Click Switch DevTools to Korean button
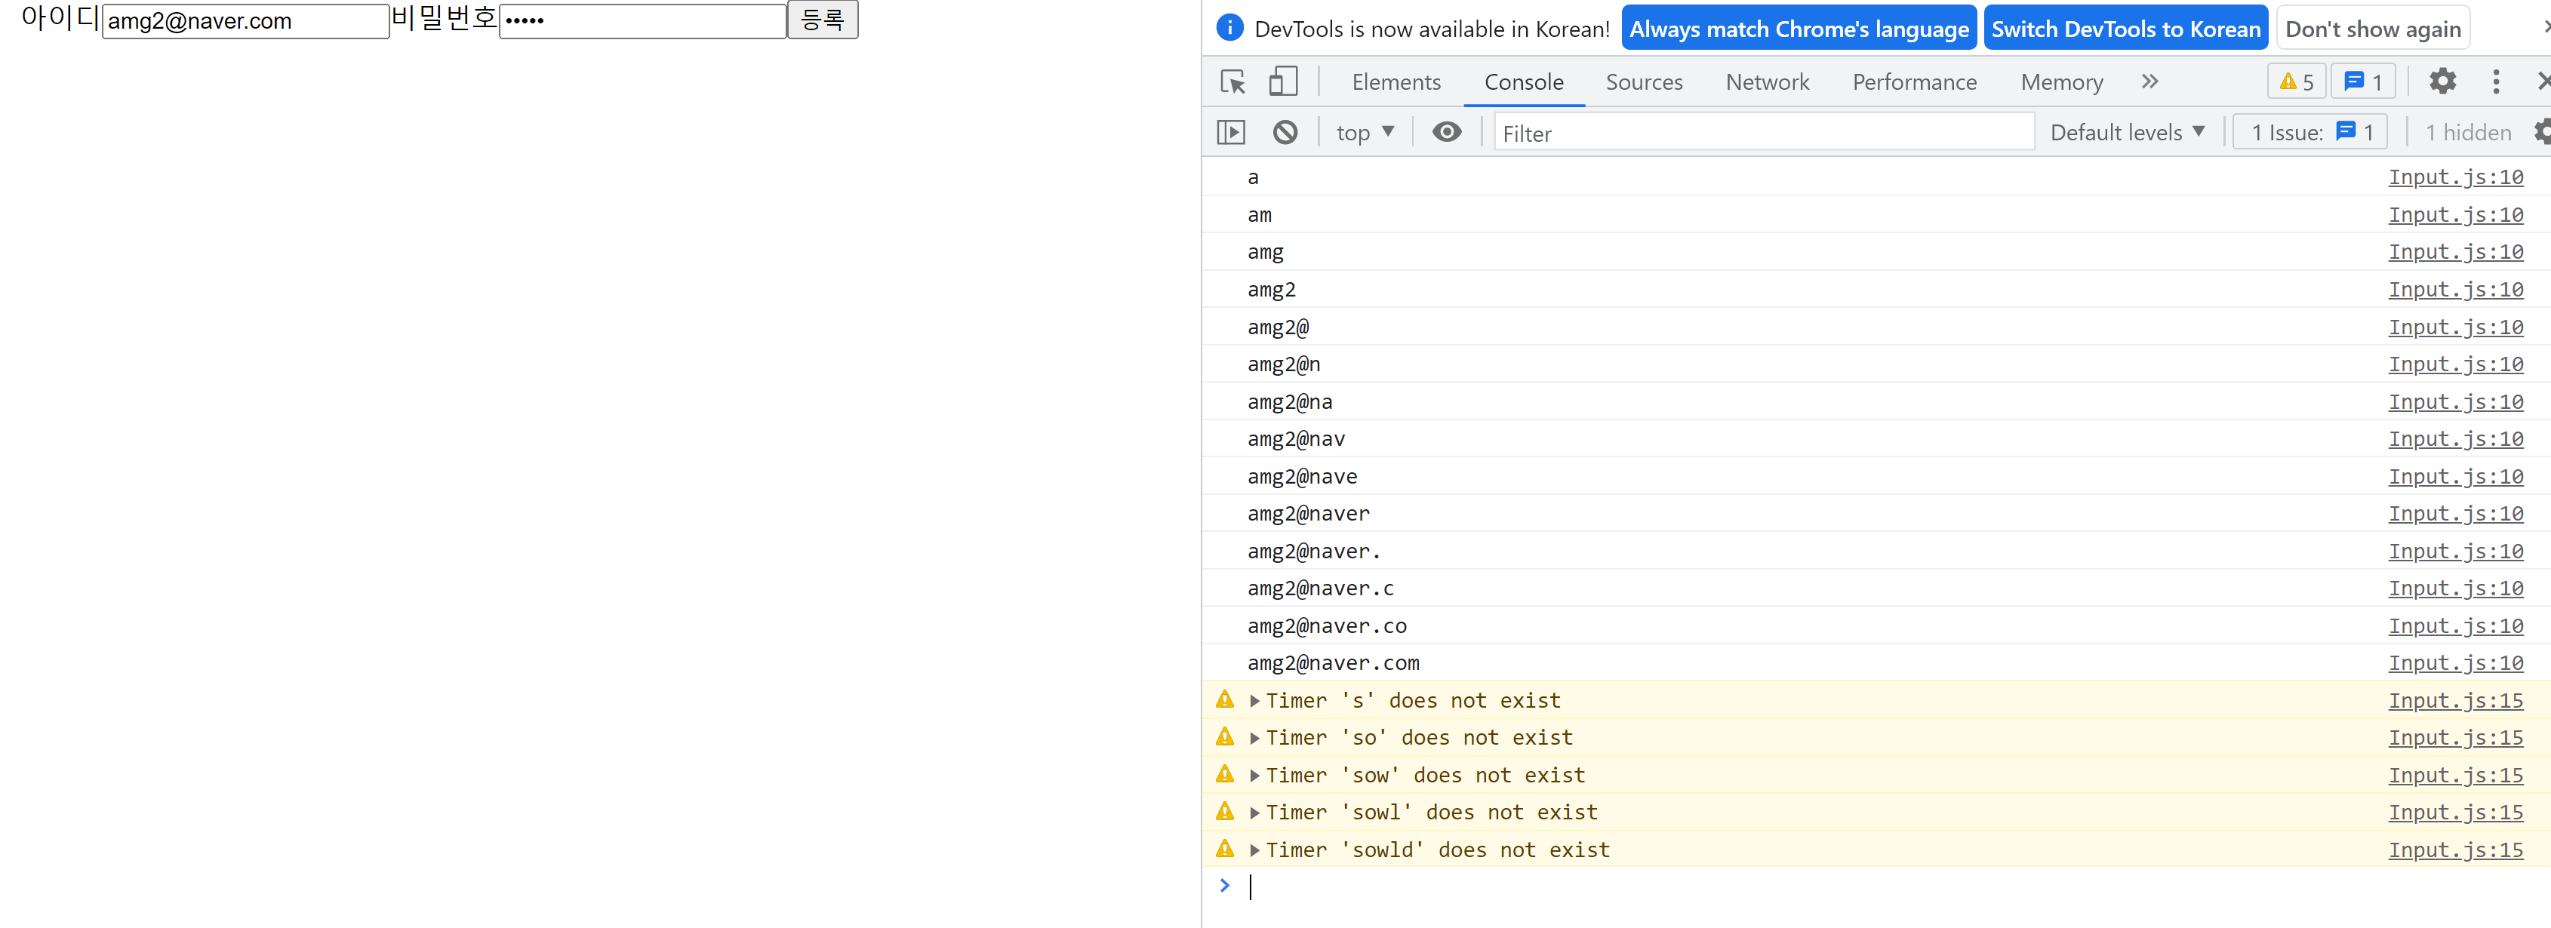This screenshot has width=2551, height=928. [x=2125, y=29]
